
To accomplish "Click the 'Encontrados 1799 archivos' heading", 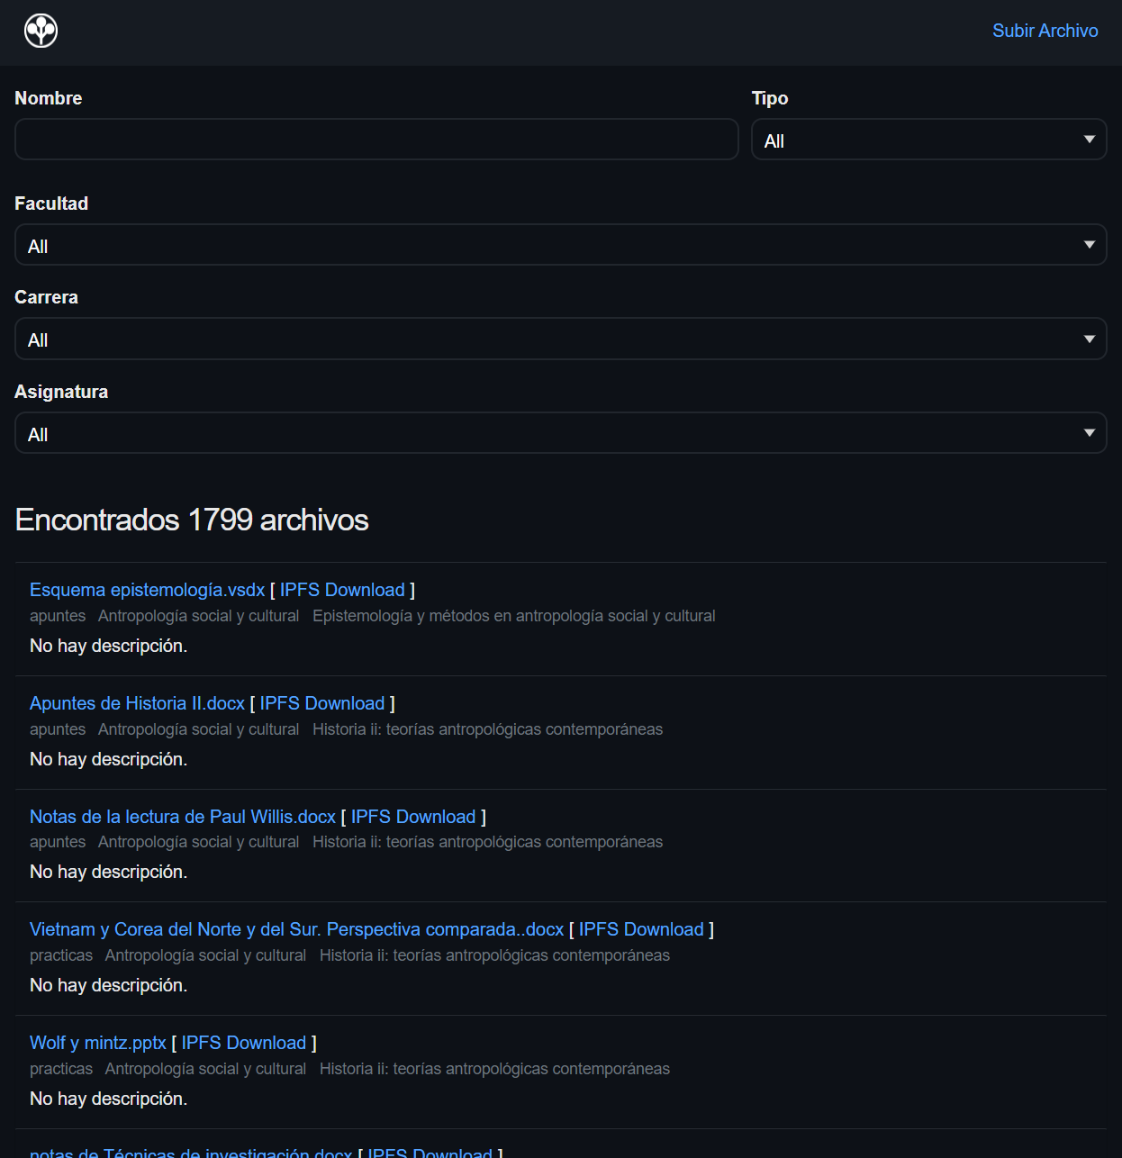I will [192, 520].
